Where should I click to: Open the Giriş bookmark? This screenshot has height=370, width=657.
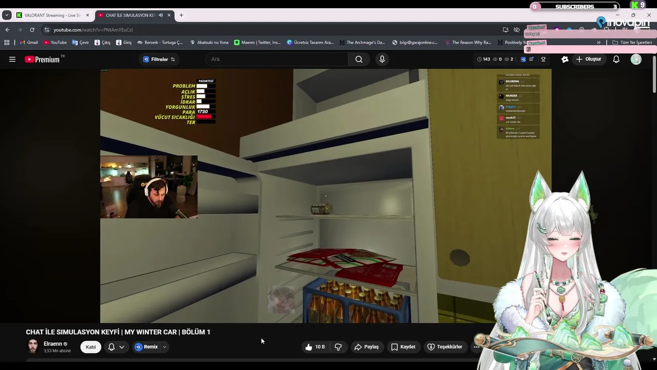pyautogui.click(x=124, y=43)
